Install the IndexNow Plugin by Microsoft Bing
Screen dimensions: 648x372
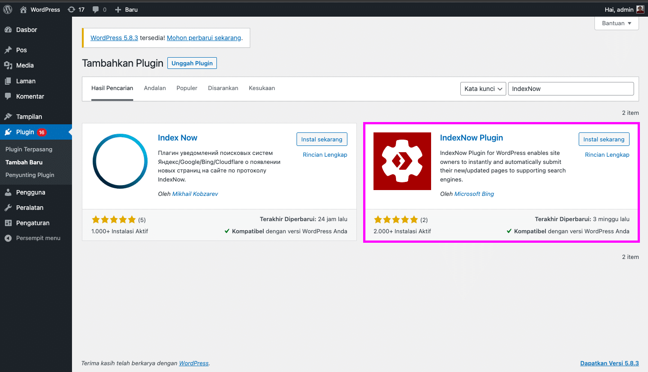tap(604, 140)
